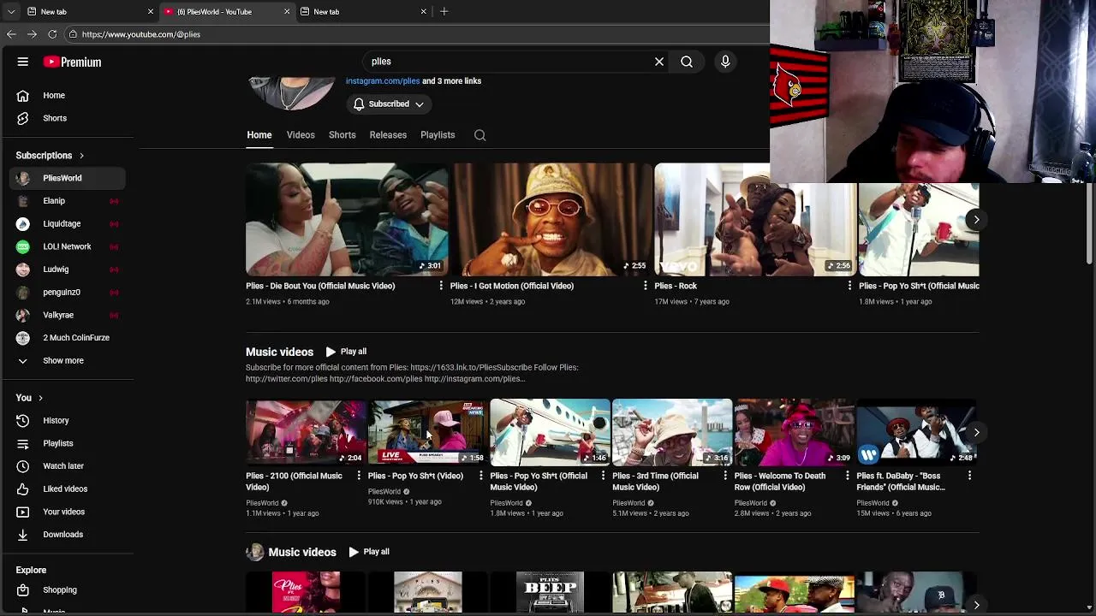Open Boss Friends ft. DaBaby thumbnail
Screen dimensions: 1096x616
(x=916, y=432)
